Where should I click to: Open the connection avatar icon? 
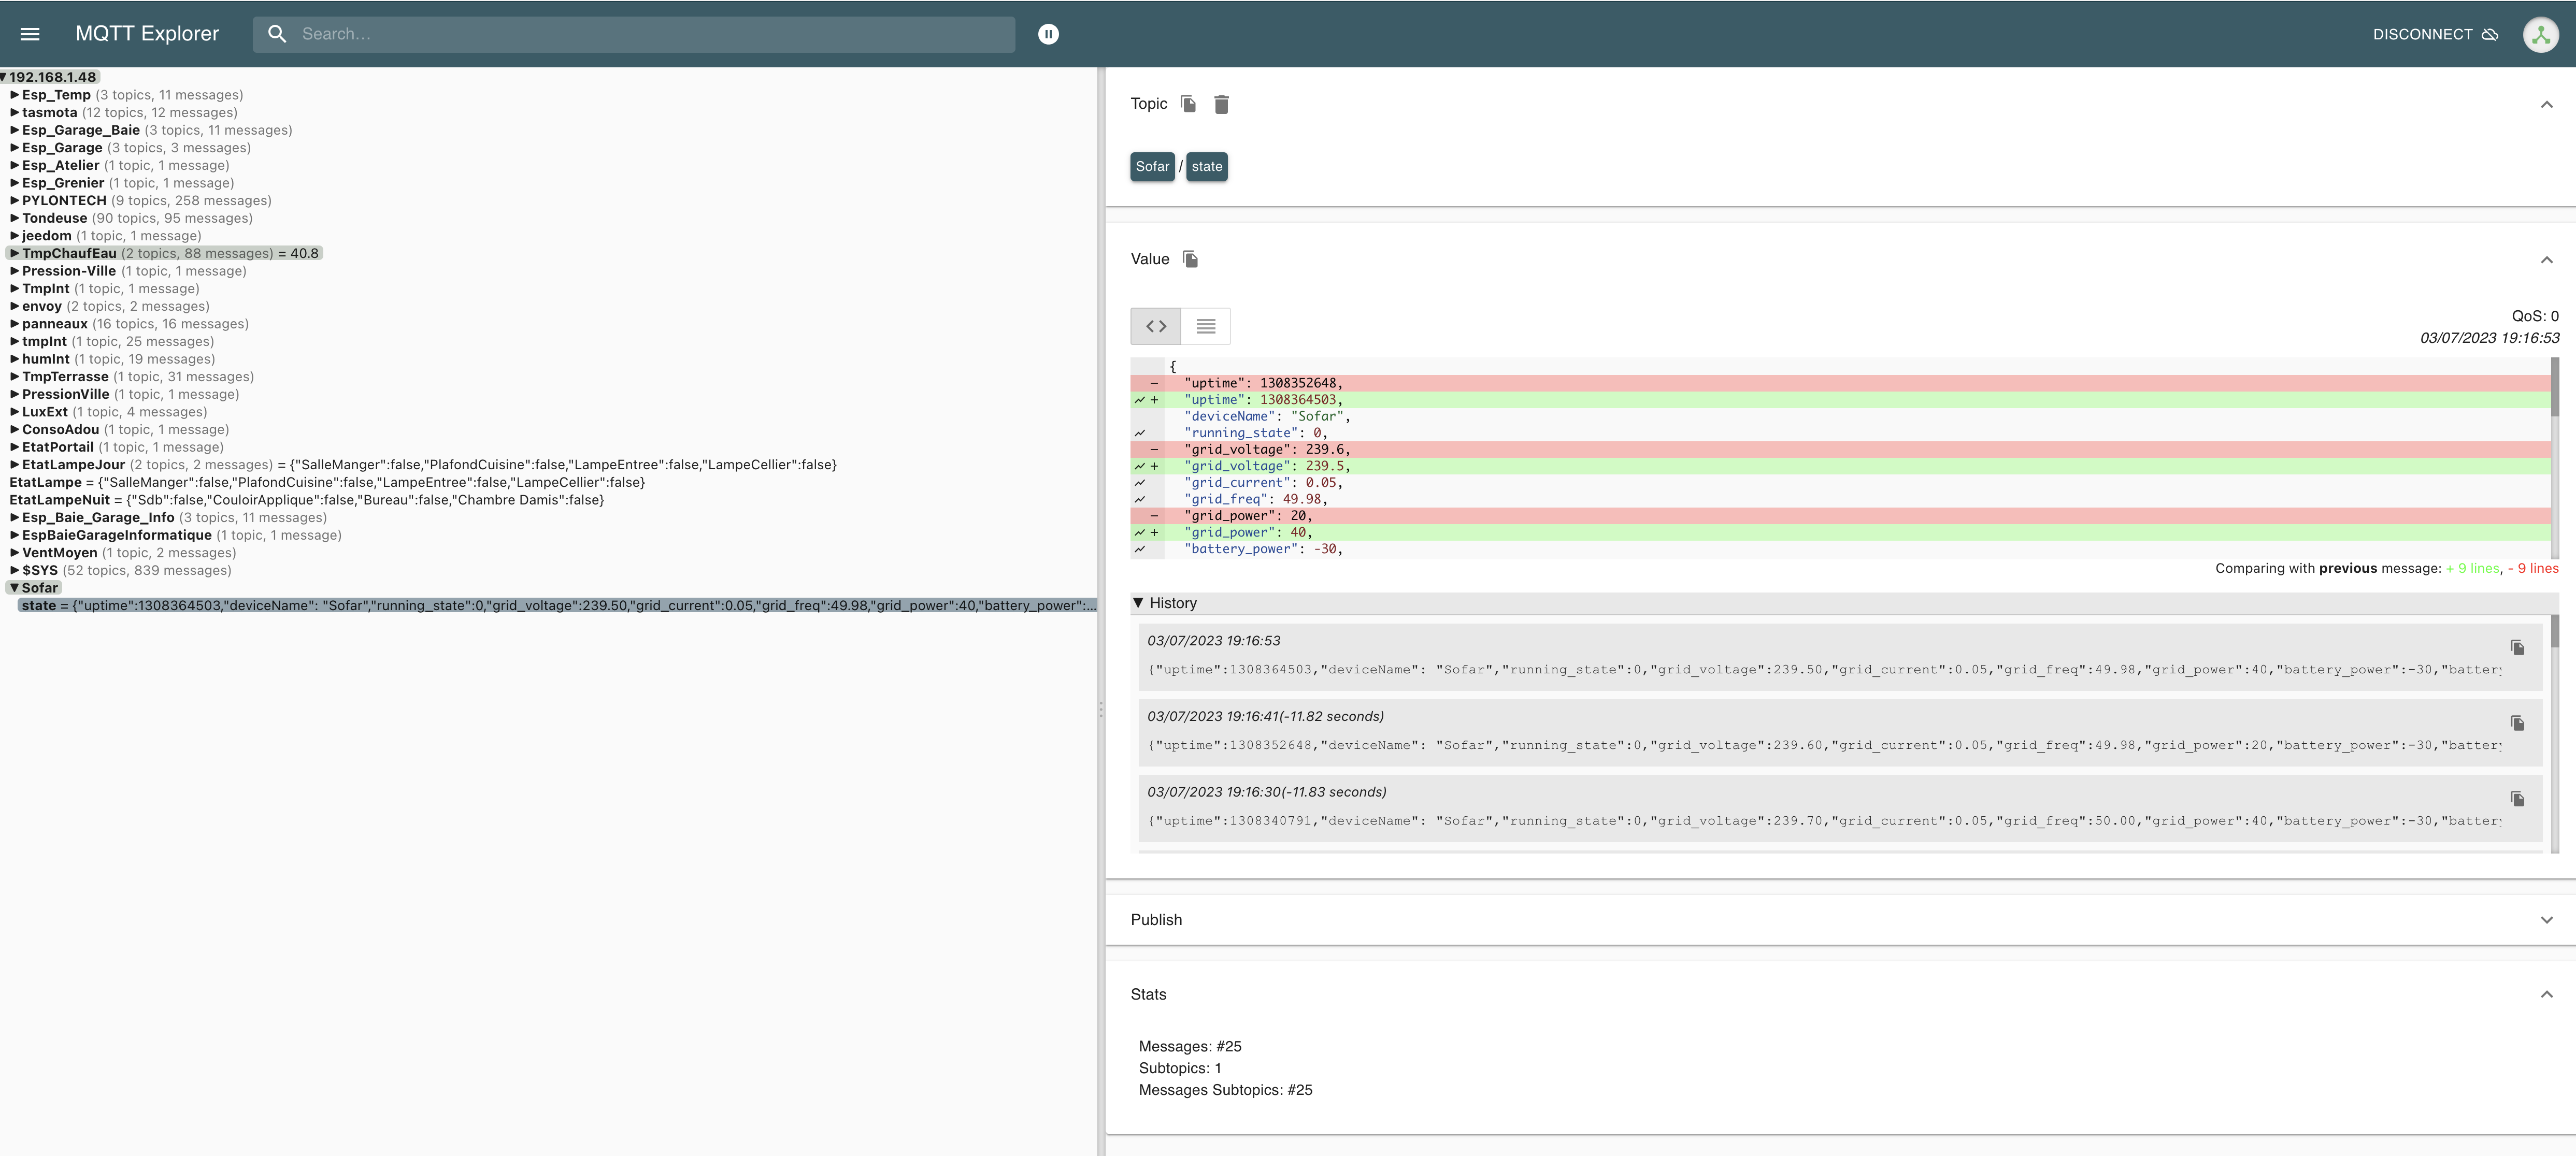click(x=2541, y=34)
